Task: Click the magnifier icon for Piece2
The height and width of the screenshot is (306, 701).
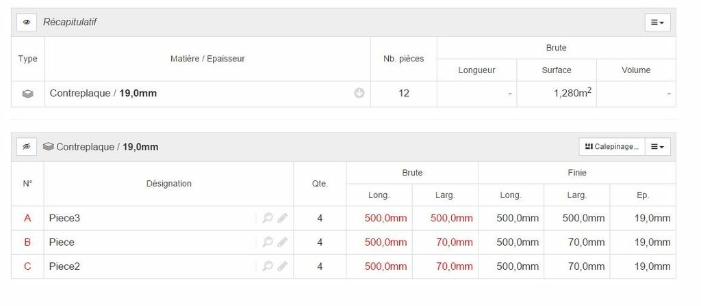Action: (268, 266)
